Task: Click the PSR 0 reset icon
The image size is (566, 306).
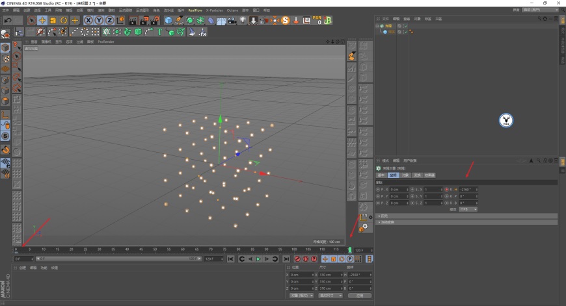Action: click(317, 20)
